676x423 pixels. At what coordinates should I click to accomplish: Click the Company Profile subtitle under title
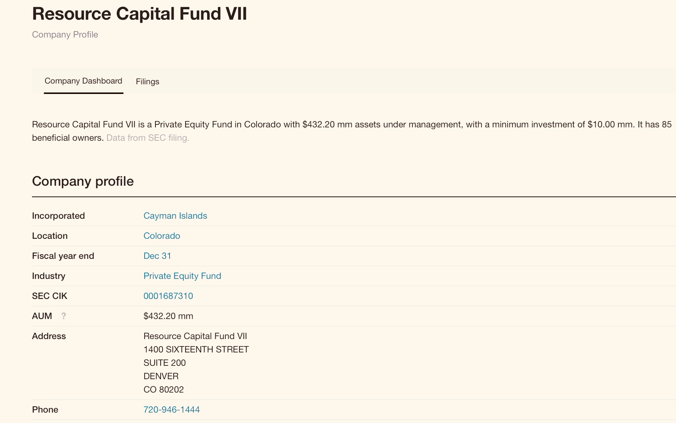(65, 35)
